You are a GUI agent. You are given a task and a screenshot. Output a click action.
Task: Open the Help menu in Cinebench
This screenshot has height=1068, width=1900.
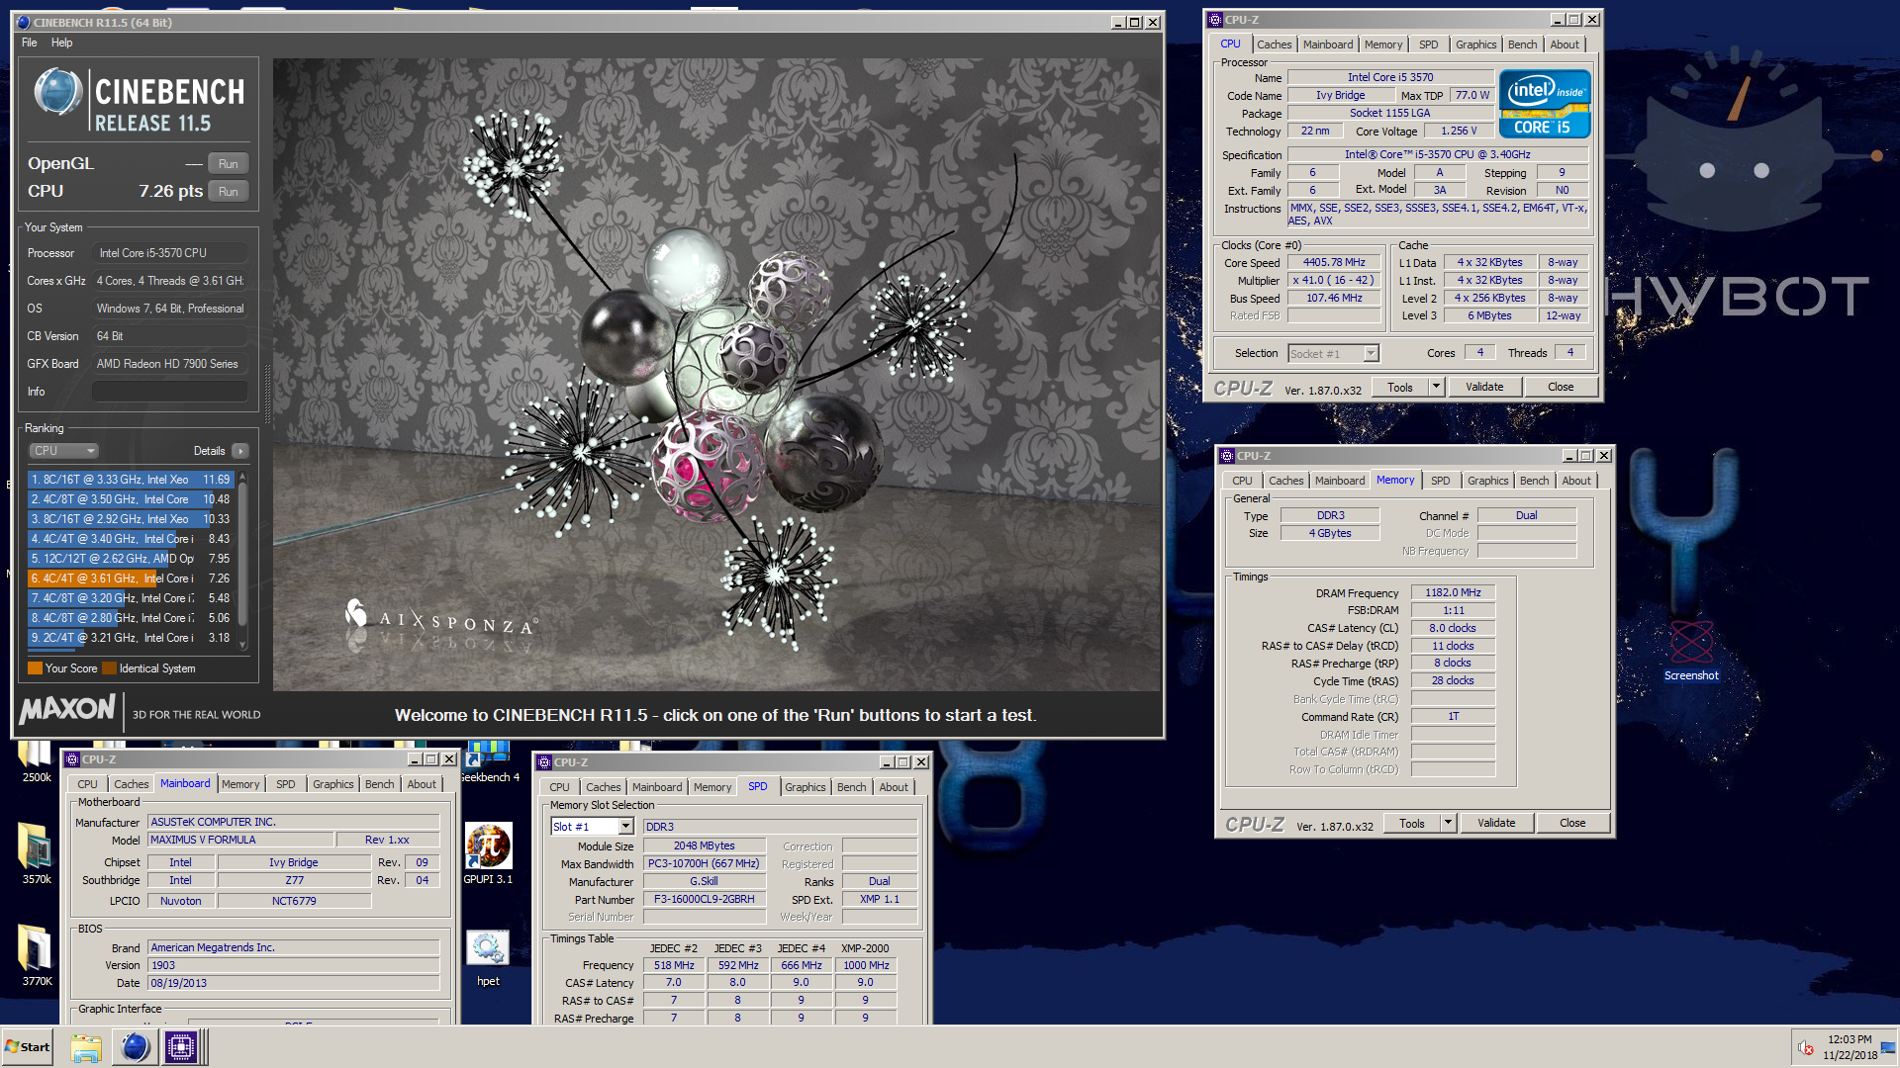tap(61, 43)
